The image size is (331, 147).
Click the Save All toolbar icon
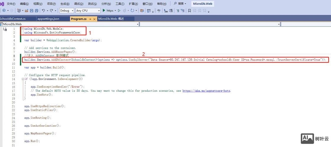(36, 11)
